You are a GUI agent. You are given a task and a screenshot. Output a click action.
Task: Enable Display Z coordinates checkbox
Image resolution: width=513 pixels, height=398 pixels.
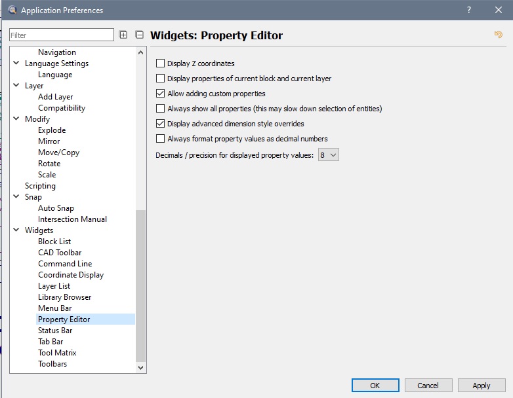click(x=161, y=63)
